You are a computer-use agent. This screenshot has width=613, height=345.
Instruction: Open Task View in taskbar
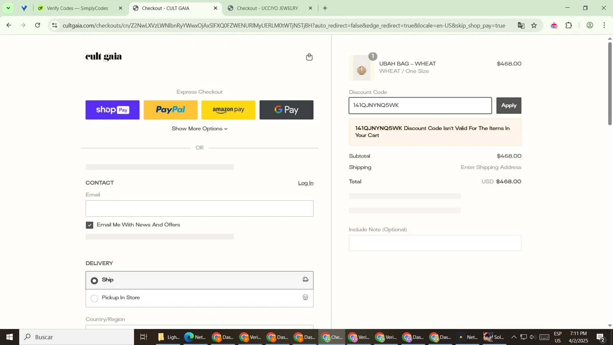pyautogui.click(x=143, y=337)
